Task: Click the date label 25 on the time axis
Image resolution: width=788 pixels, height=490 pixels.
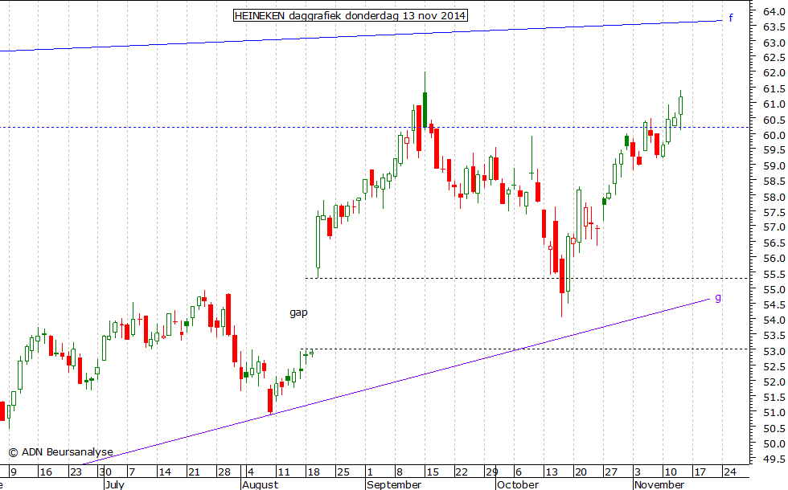Action: pos(343,472)
